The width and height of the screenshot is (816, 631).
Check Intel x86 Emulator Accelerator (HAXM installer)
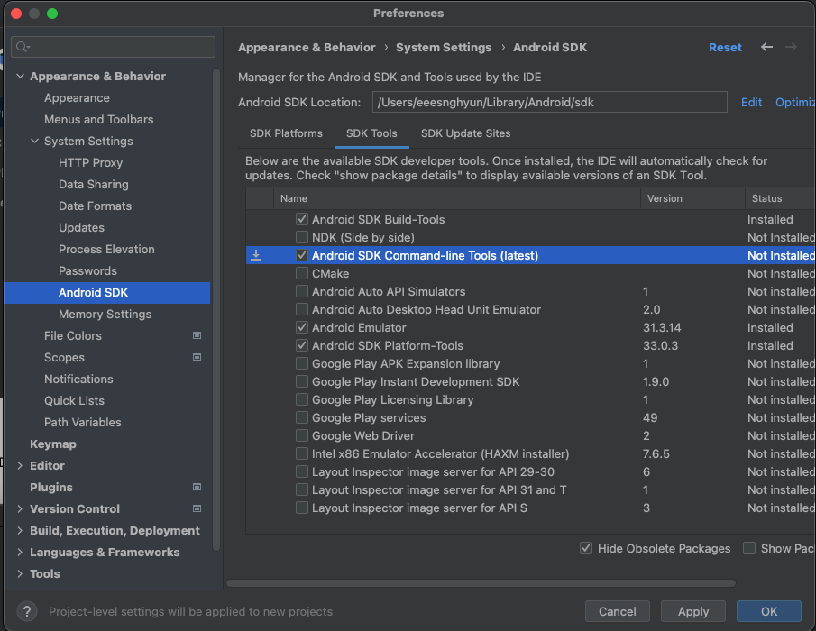click(302, 453)
